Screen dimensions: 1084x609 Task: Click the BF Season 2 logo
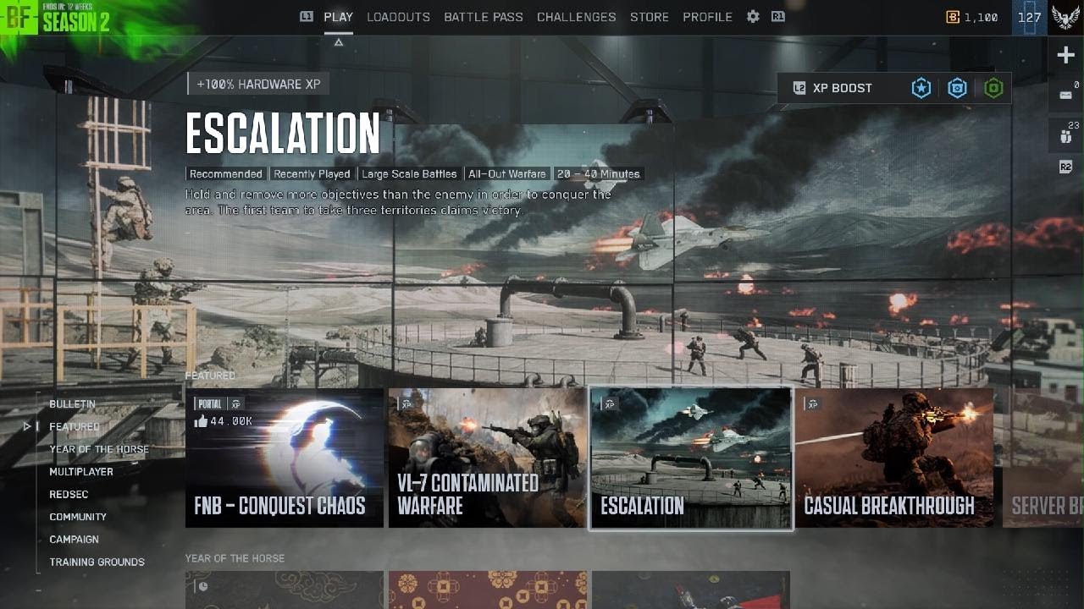(56, 17)
